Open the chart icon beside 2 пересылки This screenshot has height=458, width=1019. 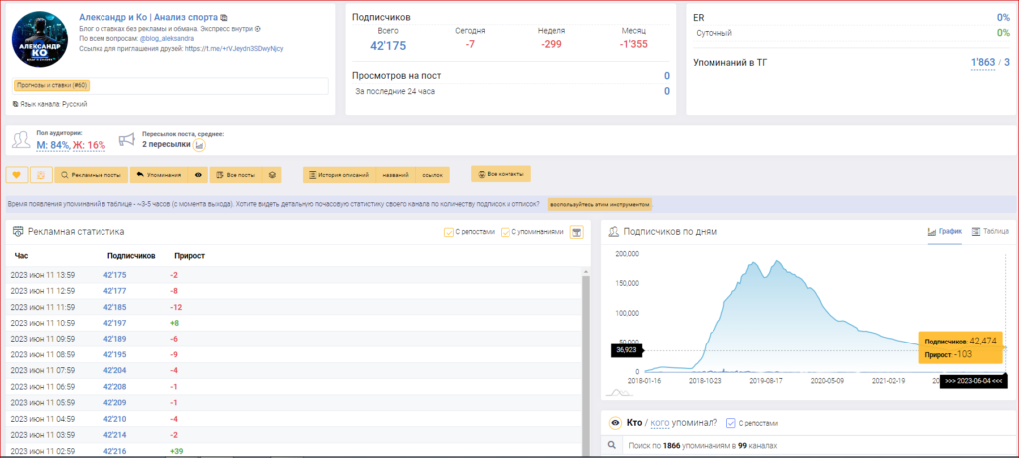click(200, 145)
